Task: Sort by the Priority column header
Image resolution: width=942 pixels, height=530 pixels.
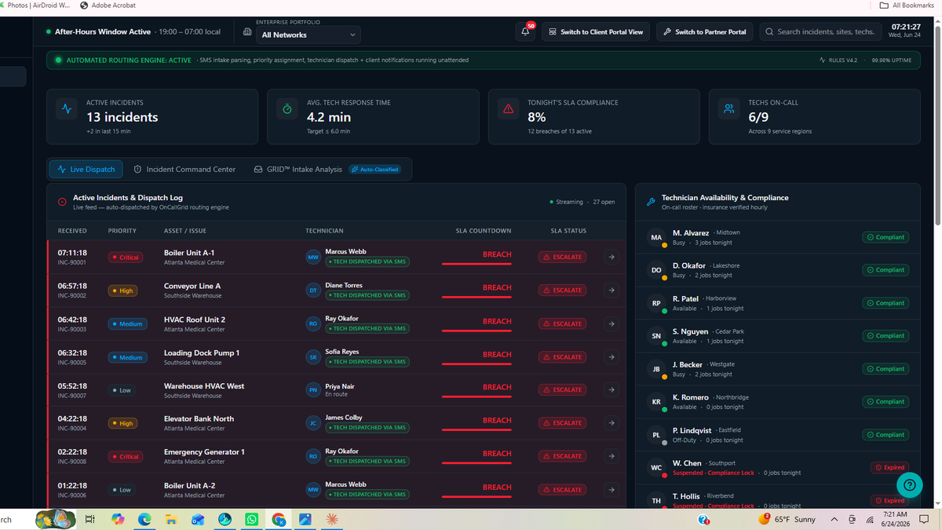Action: [x=122, y=231]
